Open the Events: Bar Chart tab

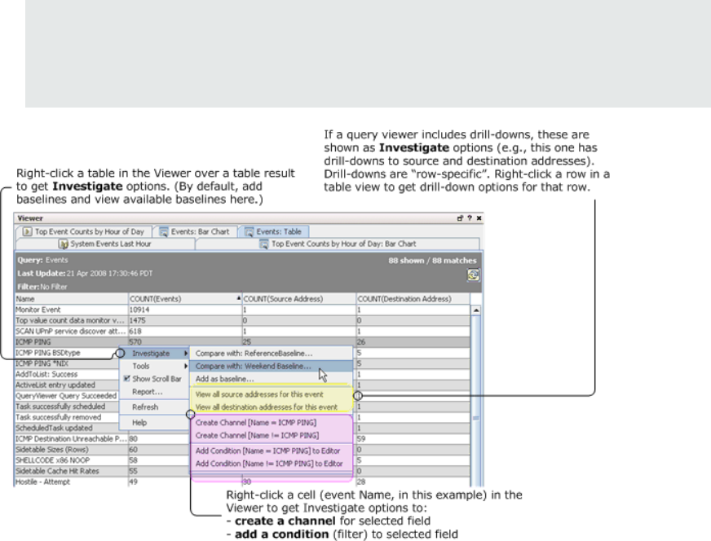[x=196, y=231]
